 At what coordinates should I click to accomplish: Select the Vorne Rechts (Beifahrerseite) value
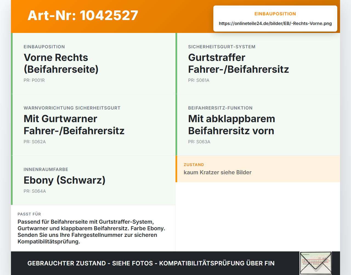pos(61,63)
